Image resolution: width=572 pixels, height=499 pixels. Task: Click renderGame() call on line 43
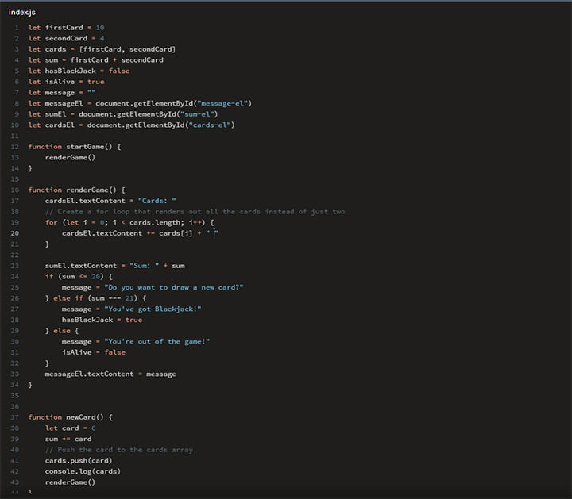pos(70,482)
